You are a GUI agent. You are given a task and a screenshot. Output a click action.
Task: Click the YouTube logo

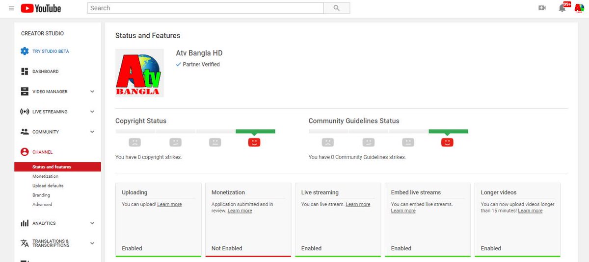click(x=41, y=8)
